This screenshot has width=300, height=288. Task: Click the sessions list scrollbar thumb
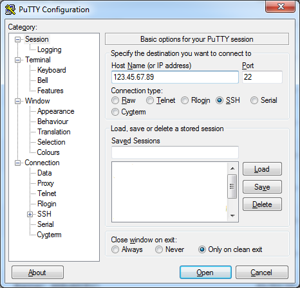point(232,186)
